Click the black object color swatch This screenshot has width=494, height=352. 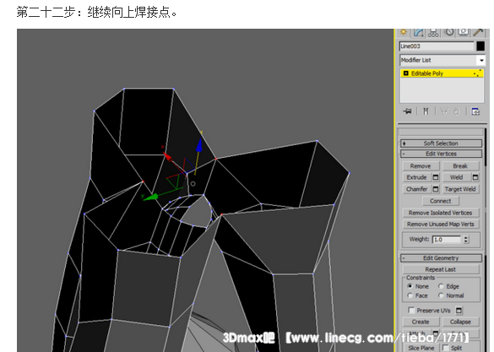coord(480,46)
